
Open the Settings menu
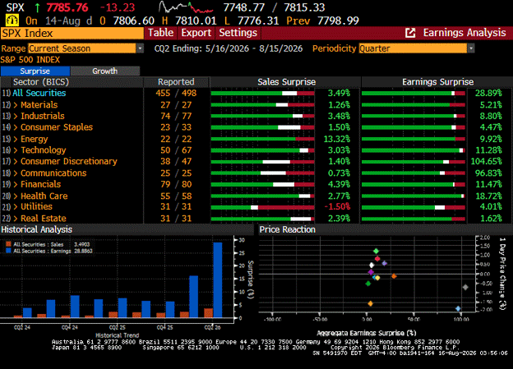(238, 33)
